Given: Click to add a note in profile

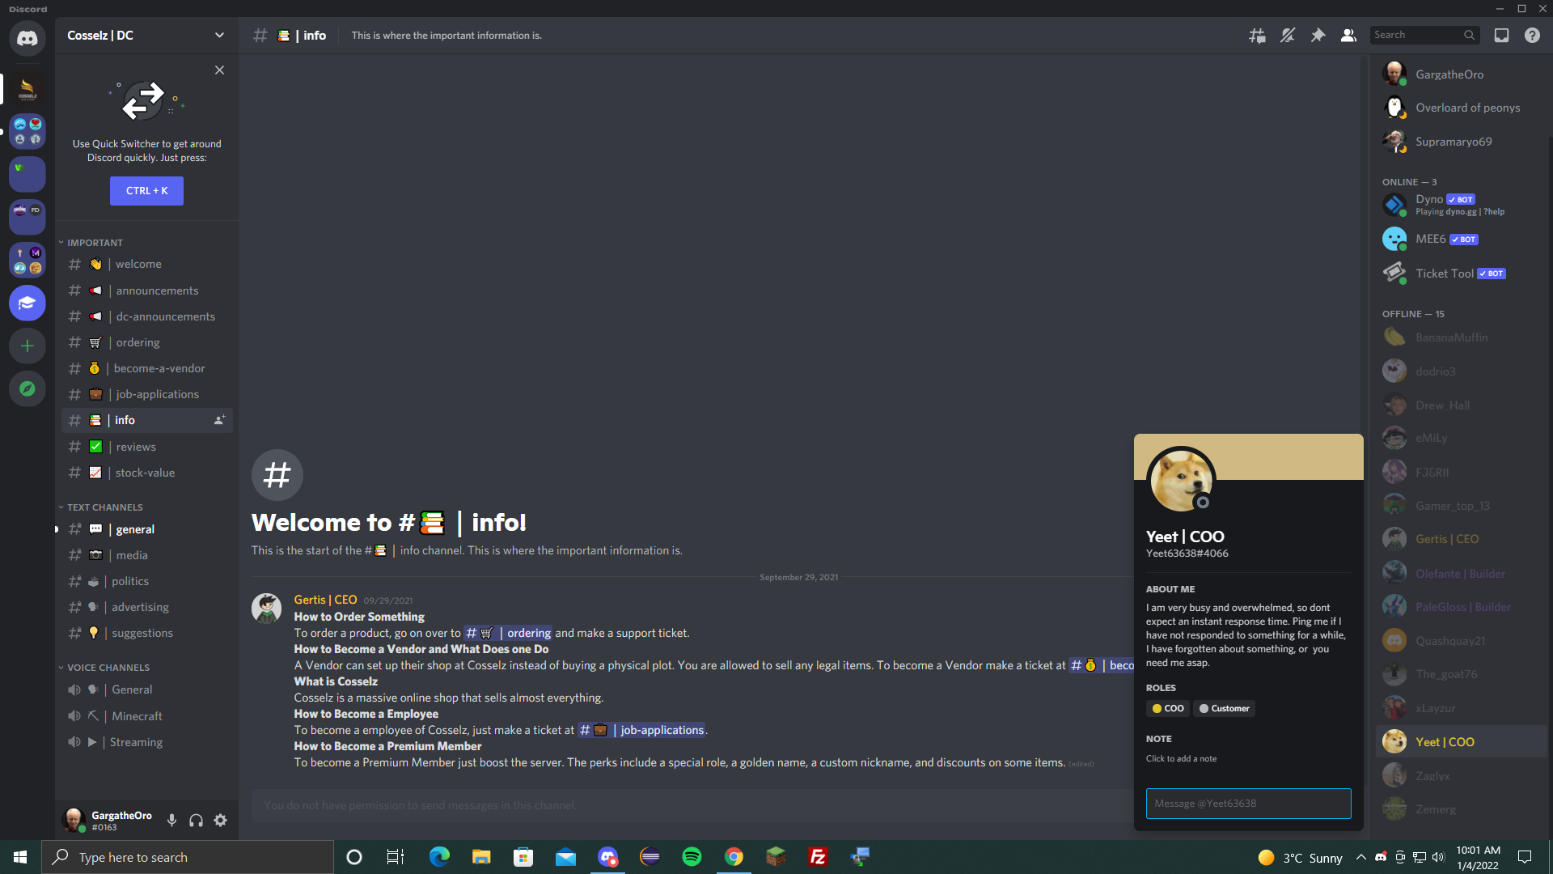Looking at the screenshot, I should tap(1181, 758).
